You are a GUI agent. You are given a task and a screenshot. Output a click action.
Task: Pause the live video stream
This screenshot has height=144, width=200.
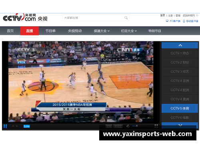[x=5, y=126]
